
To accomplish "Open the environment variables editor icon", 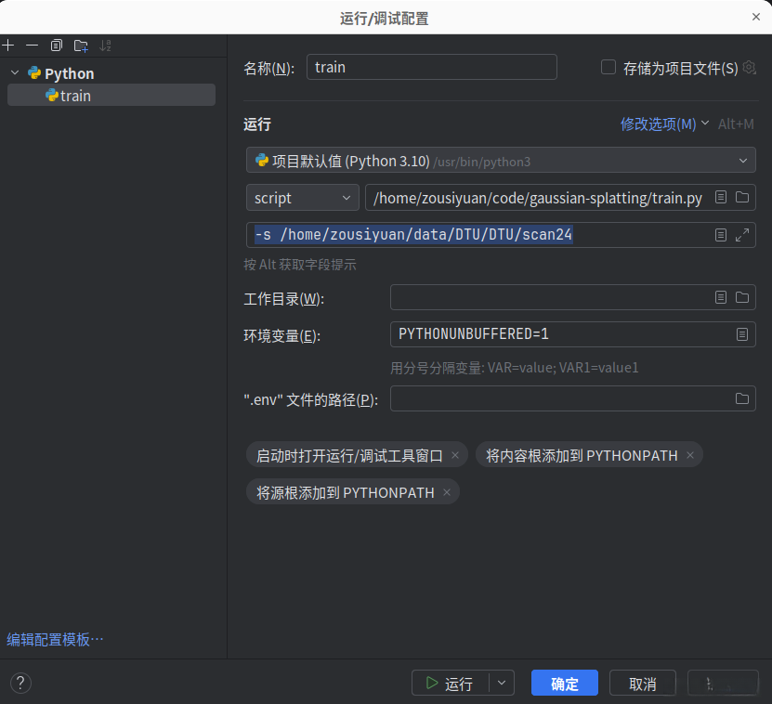I will pos(742,334).
